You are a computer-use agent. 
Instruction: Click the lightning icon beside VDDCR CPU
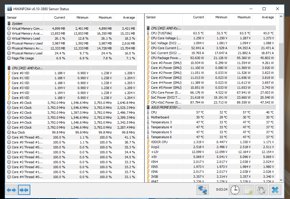click(148, 142)
